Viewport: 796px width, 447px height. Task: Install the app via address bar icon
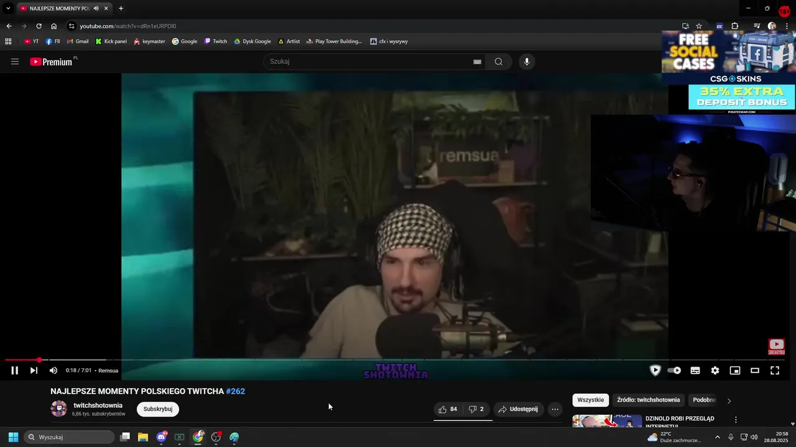(685, 26)
